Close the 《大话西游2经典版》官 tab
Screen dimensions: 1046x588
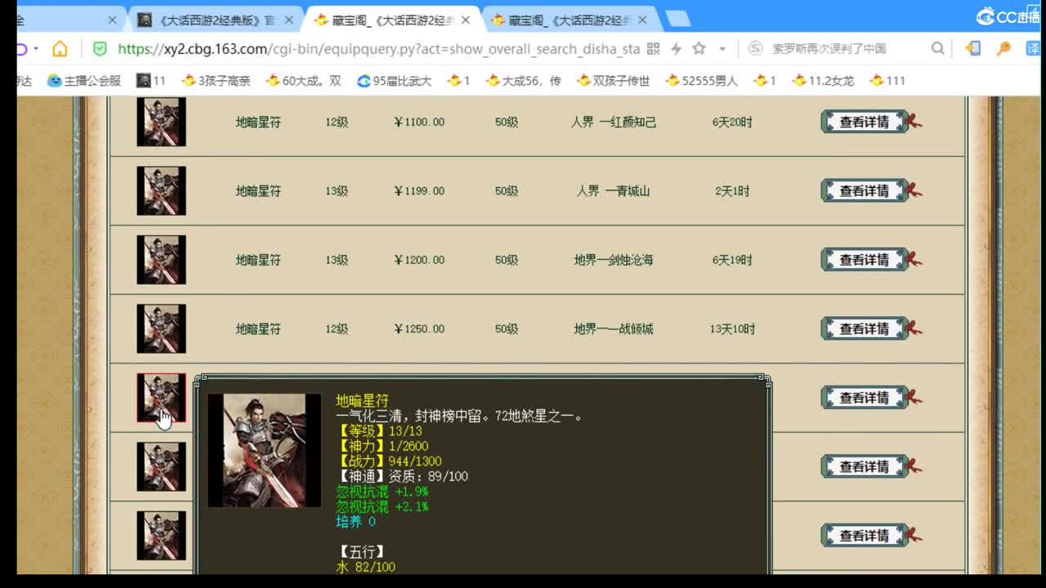click(x=288, y=20)
